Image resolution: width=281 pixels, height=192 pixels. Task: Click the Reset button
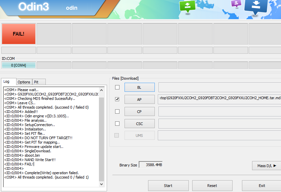click(x=212, y=186)
